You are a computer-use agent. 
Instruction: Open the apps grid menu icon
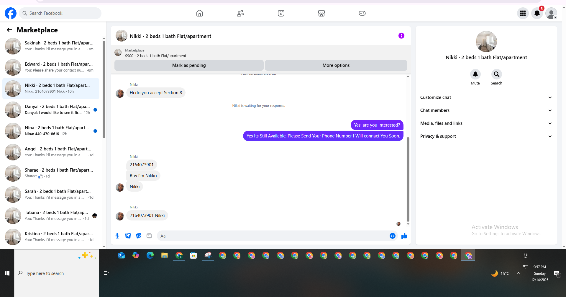(523, 13)
